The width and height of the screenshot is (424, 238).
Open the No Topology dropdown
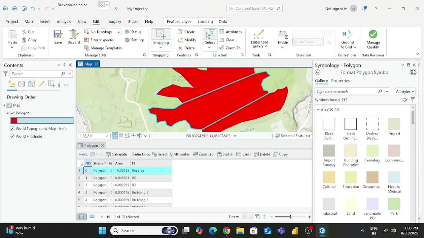pos(102,32)
